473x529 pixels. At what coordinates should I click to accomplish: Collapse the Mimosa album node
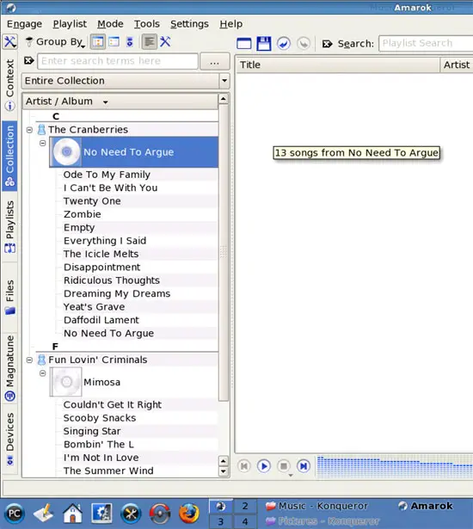tap(42, 373)
